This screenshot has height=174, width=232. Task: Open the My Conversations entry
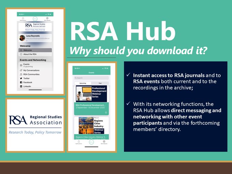point(35,70)
